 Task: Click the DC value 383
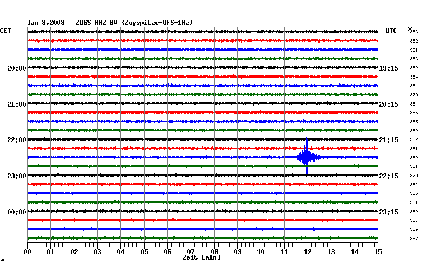(414, 32)
